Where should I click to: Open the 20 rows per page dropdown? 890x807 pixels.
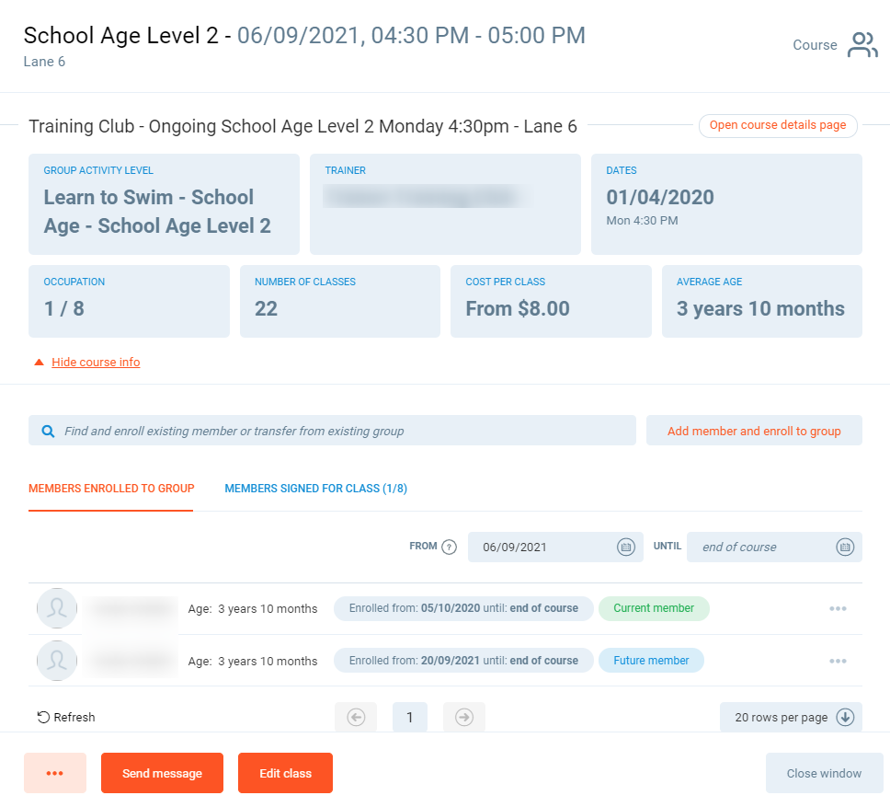[791, 717]
